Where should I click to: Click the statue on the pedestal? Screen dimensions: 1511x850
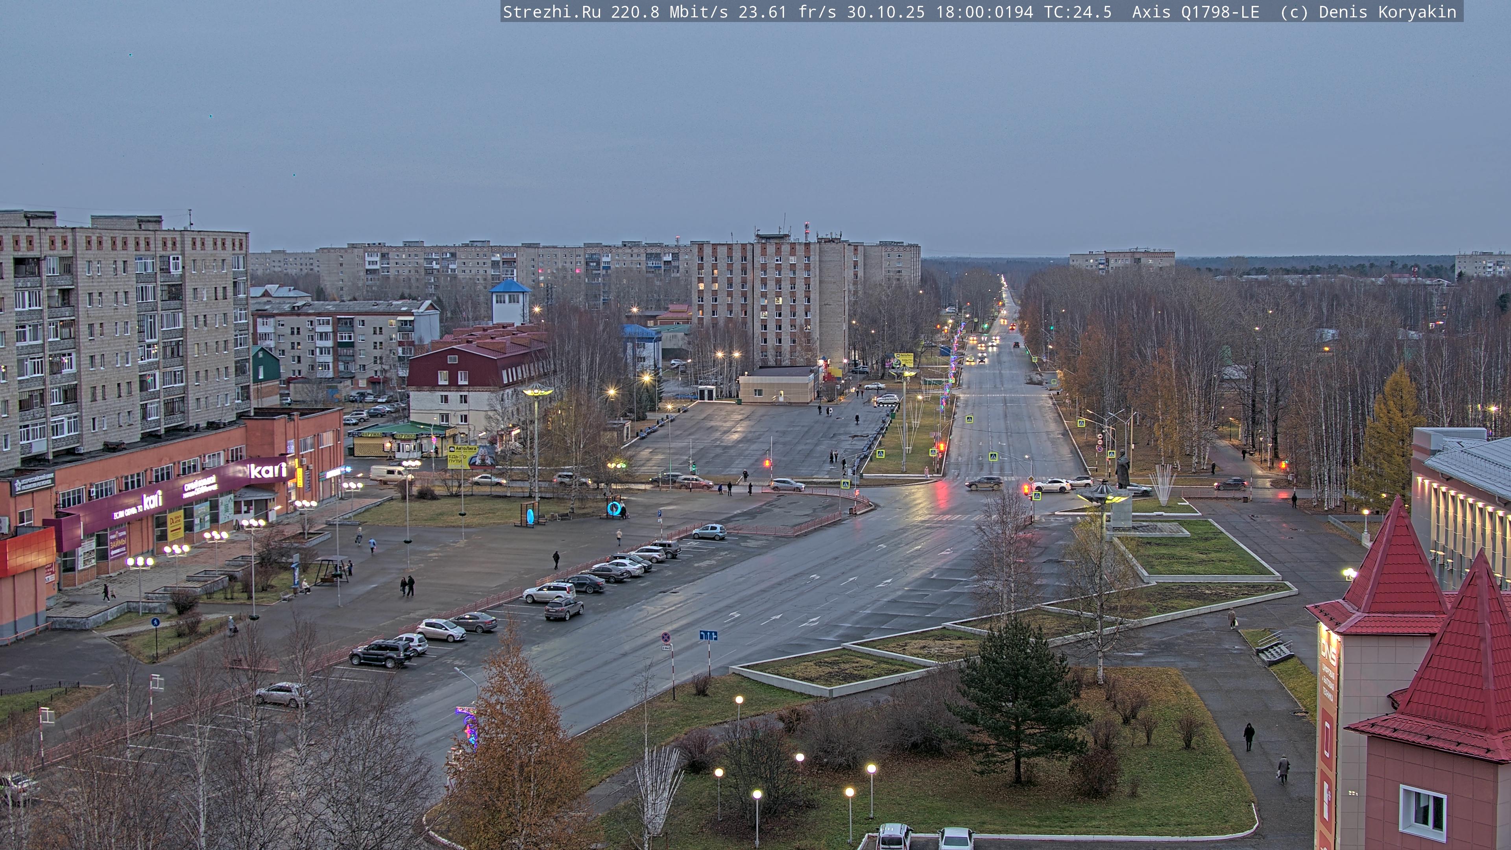(1123, 469)
